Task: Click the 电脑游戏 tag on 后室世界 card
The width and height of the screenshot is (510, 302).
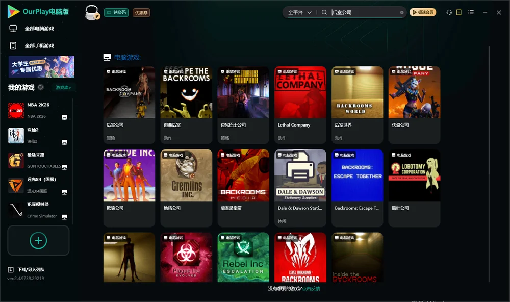Action: tap(344, 71)
